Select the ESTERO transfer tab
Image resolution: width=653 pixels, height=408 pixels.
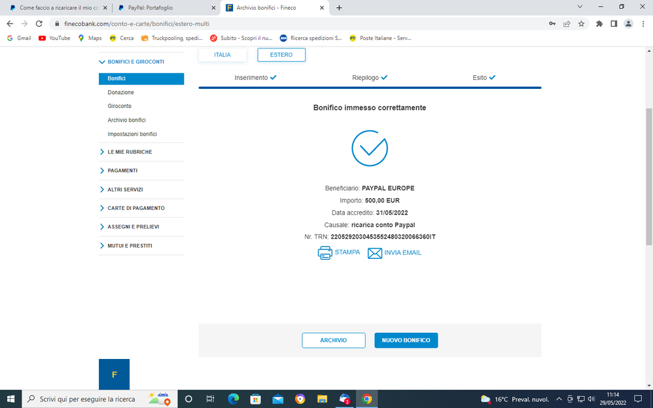click(x=281, y=54)
